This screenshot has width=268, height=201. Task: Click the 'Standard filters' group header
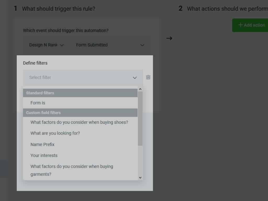pos(80,93)
